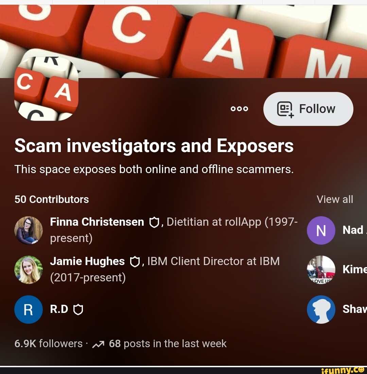Click the Follow button

(308, 109)
